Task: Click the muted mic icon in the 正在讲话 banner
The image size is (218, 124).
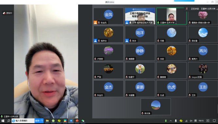Action: 187,9
